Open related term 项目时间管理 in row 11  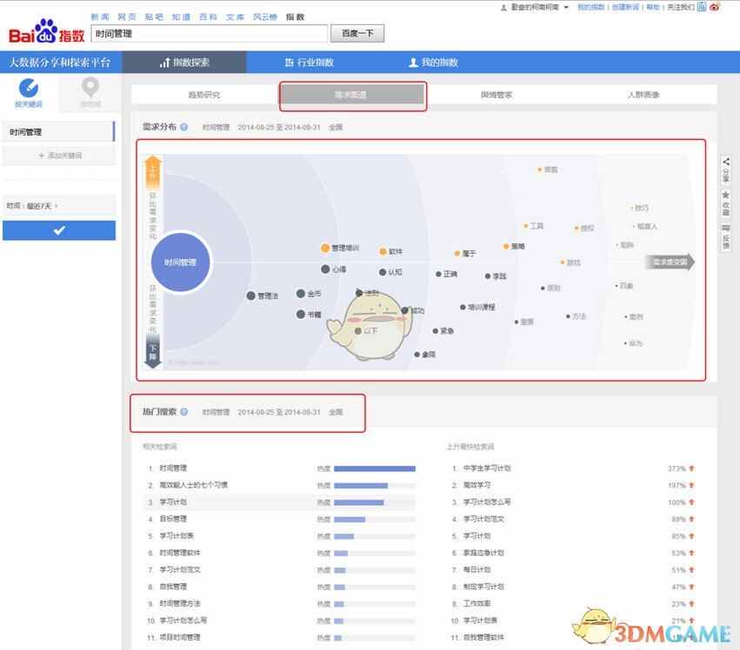click(x=180, y=637)
